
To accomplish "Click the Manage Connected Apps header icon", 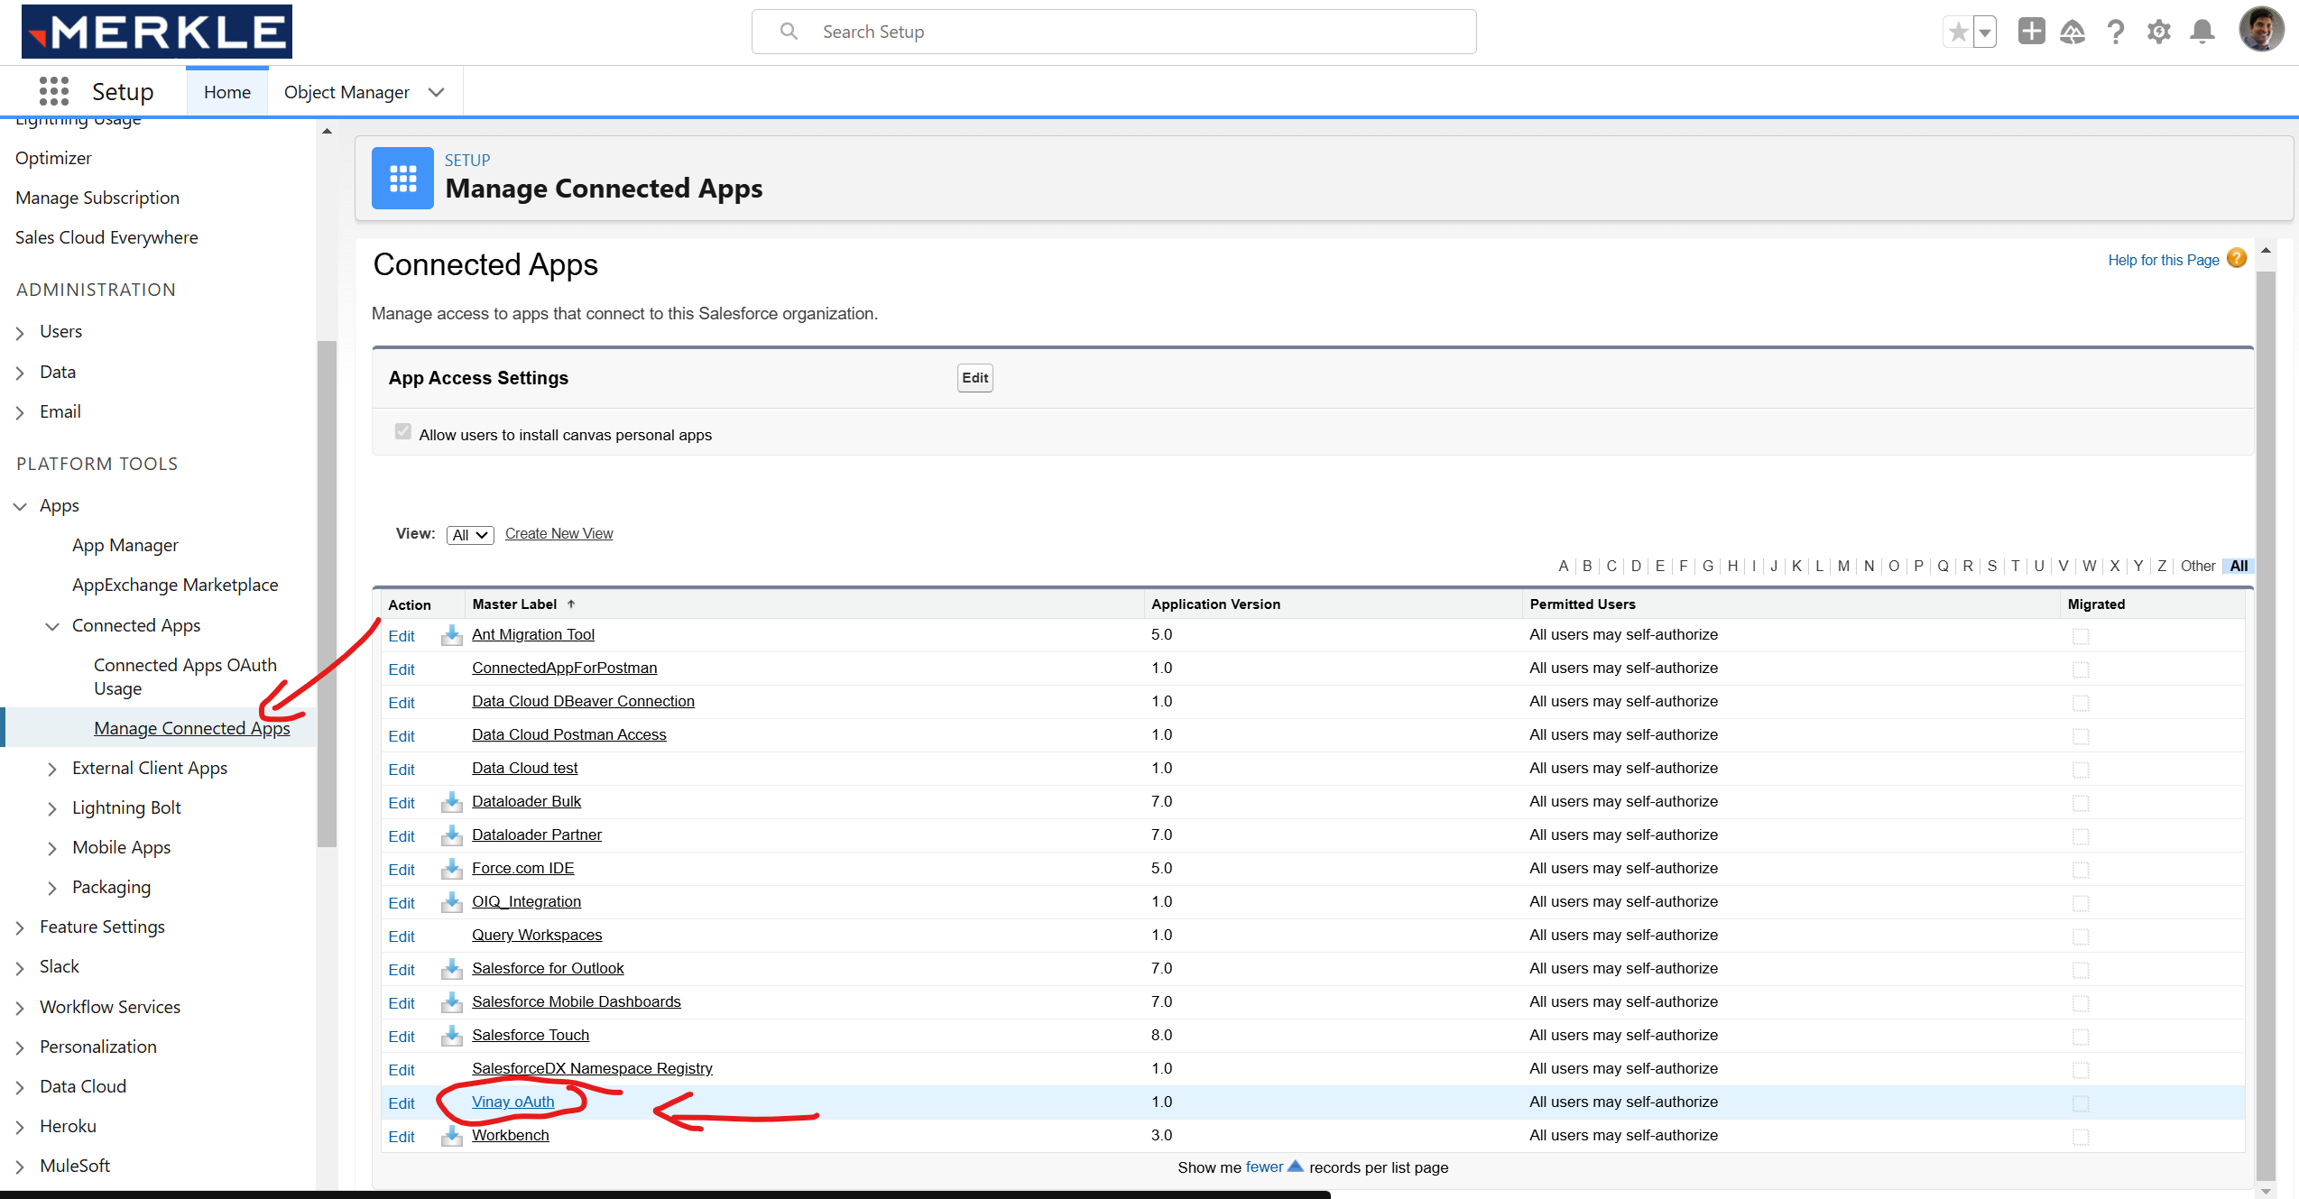I will 402,178.
